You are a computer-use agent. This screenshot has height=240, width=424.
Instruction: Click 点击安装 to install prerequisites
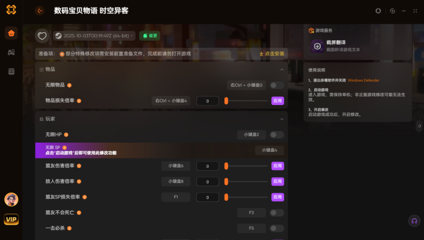pos(272,54)
